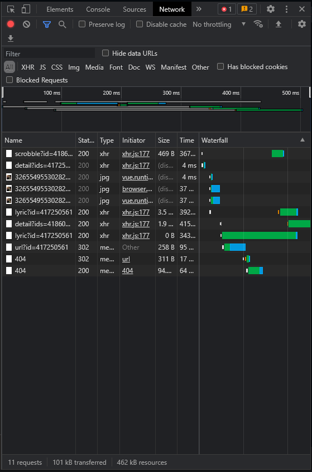Image resolution: width=312 pixels, height=472 pixels.
Task: Click the jpg thumbnail initiated by browser
Action: (9, 189)
